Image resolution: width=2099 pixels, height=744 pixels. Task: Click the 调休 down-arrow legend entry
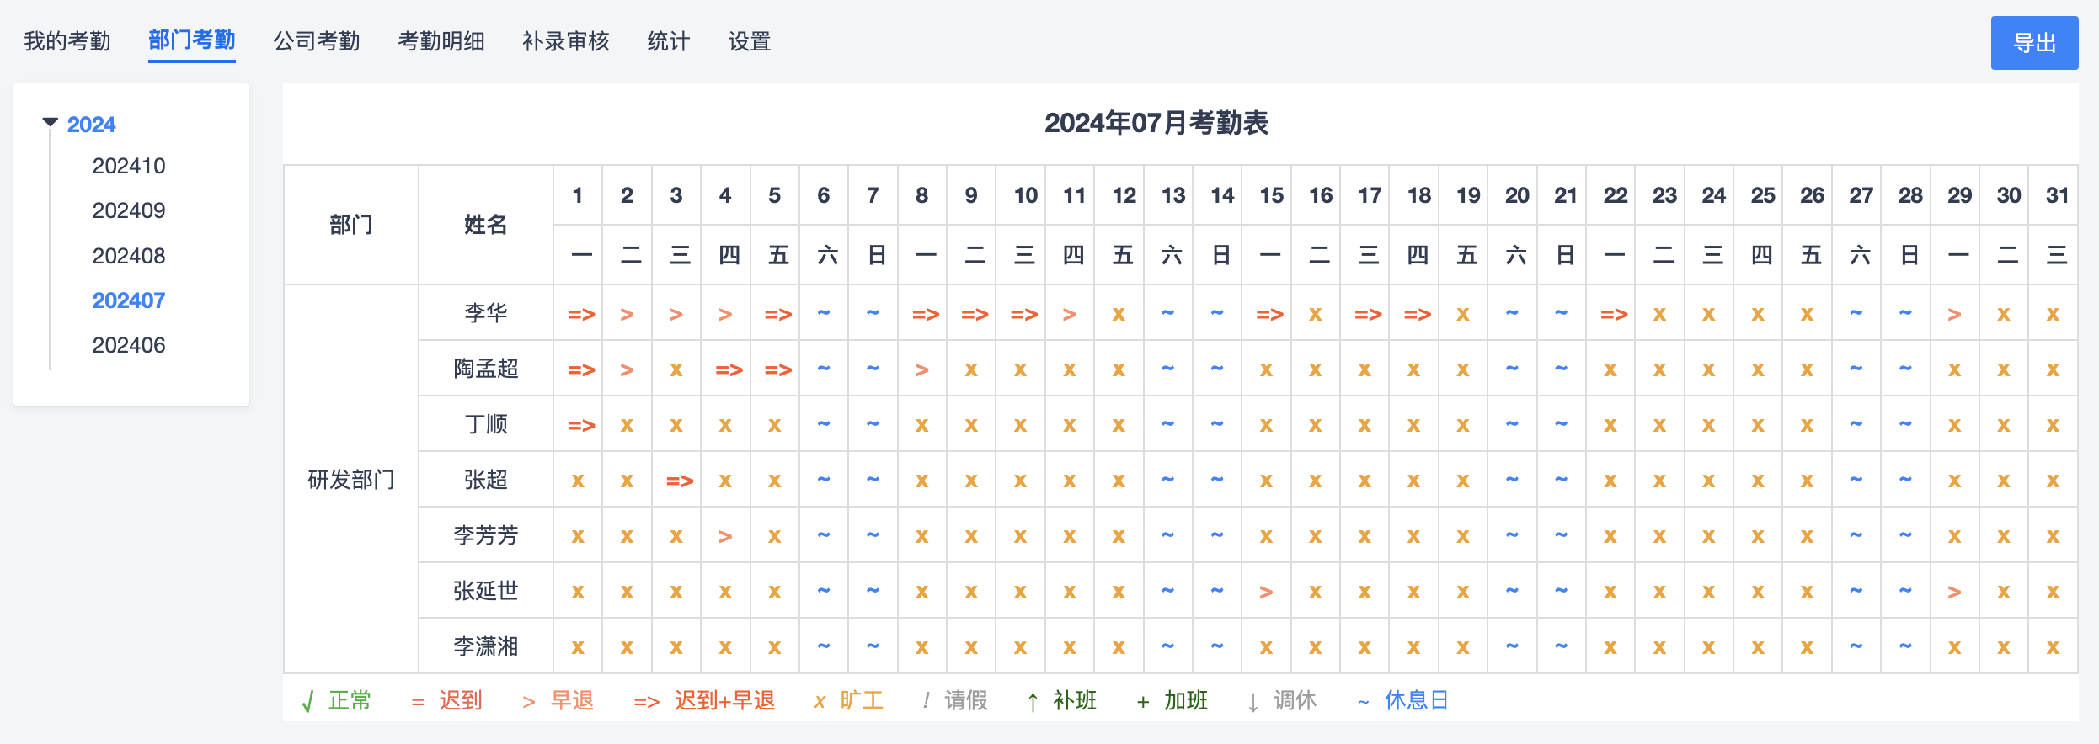[x=1282, y=700]
